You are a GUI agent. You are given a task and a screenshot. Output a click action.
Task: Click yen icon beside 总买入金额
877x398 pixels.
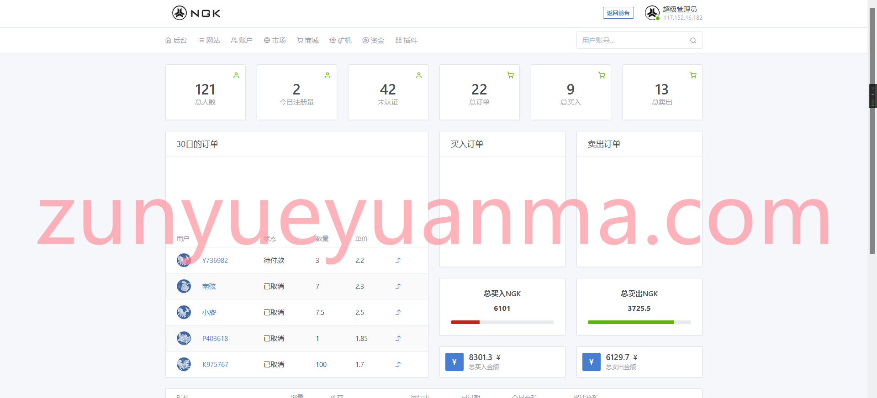pyautogui.click(x=454, y=362)
